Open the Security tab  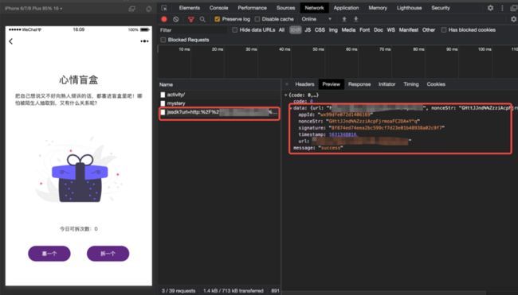(441, 8)
